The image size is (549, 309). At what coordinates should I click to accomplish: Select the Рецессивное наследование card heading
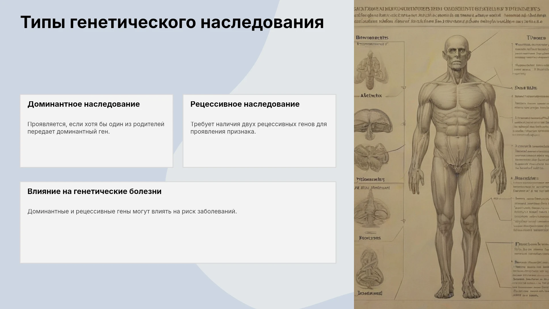[x=245, y=104]
